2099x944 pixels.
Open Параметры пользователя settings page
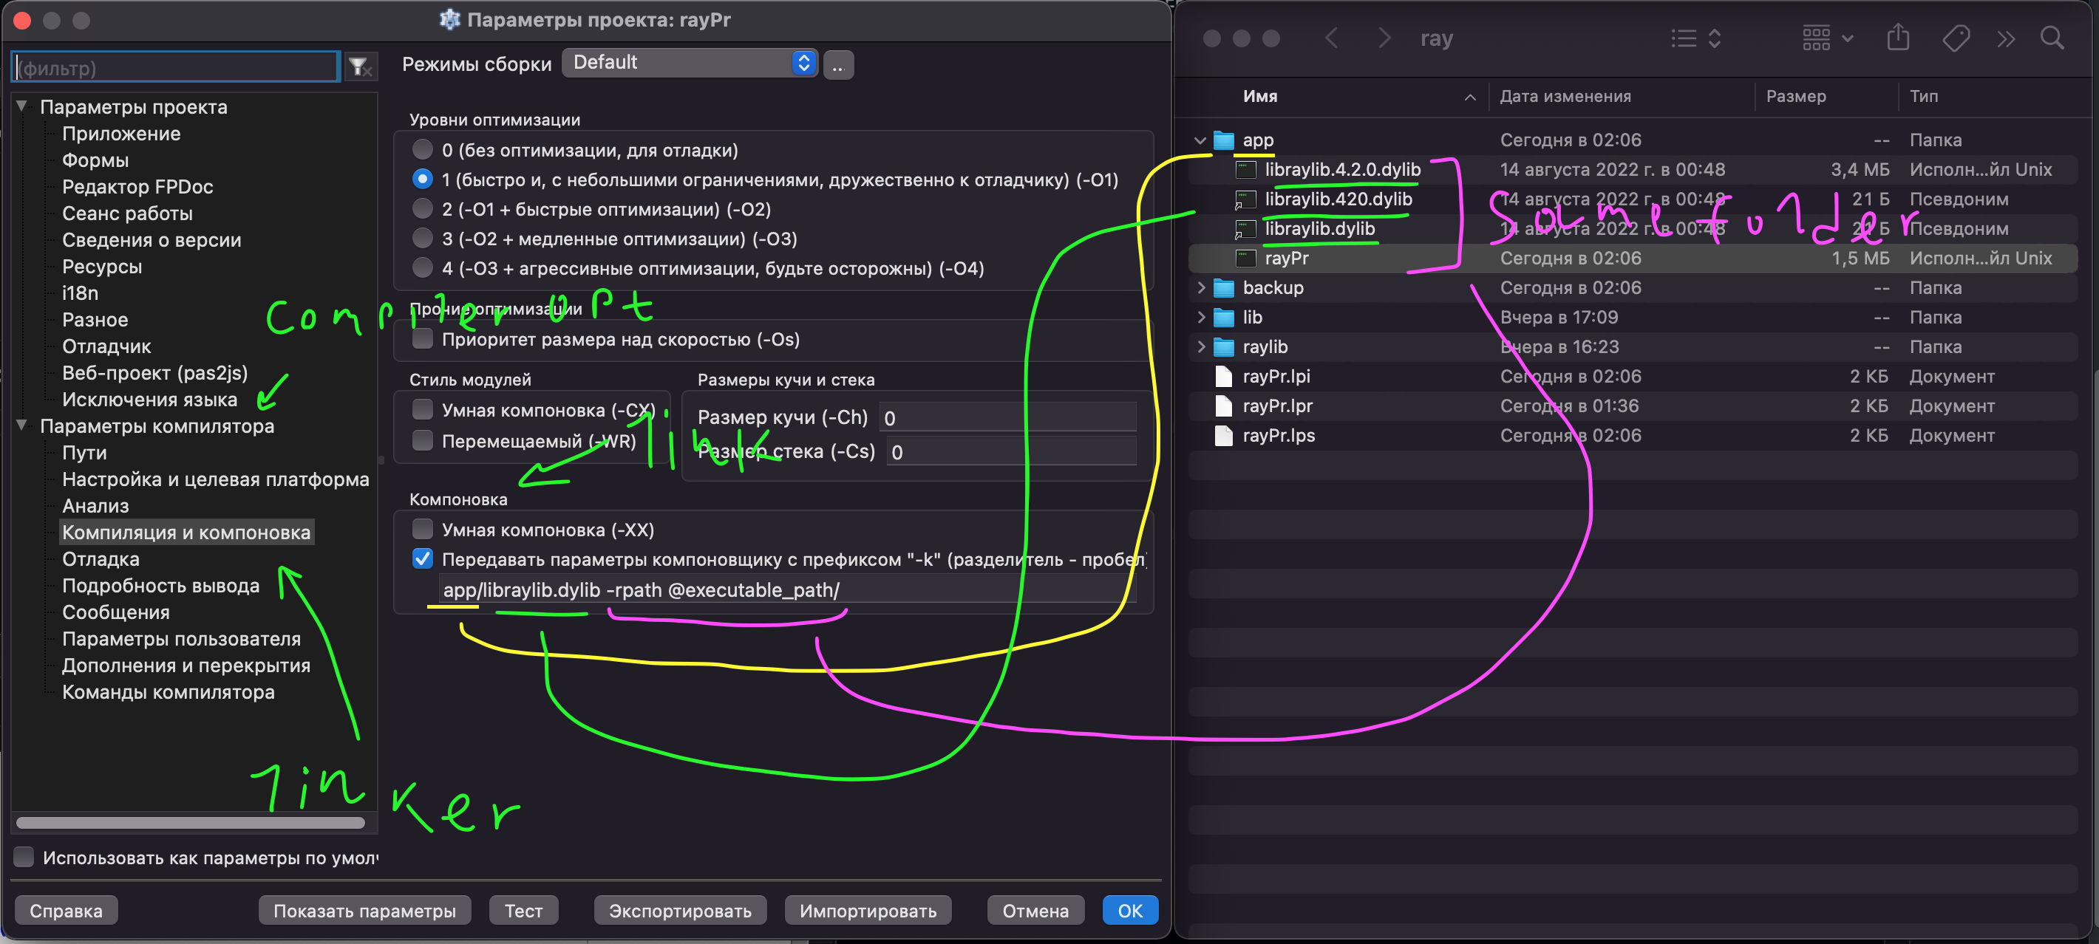pos(182,640)
